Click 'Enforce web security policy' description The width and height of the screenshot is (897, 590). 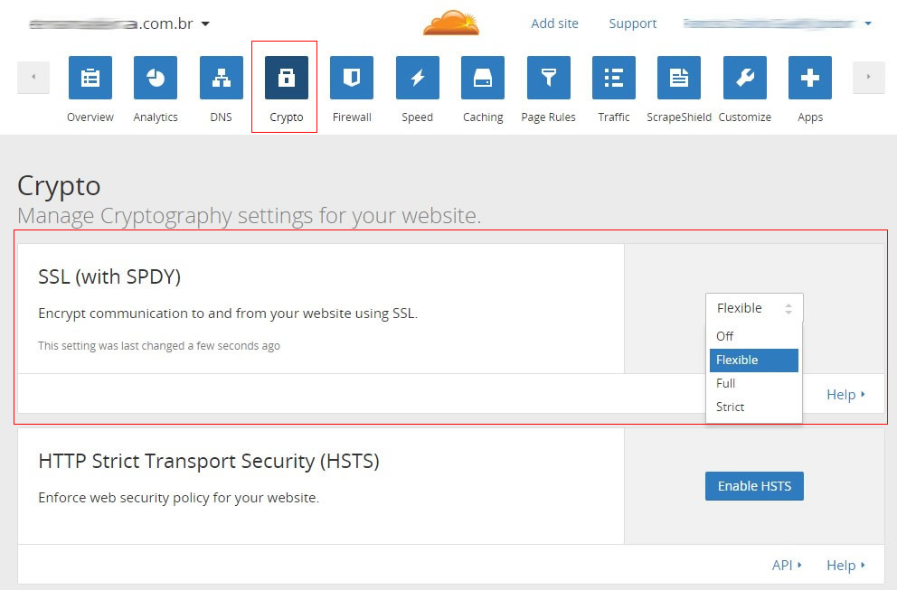coord(178,498)
